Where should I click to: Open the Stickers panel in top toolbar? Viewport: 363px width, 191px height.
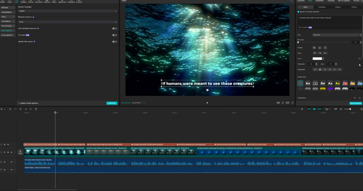tap(24, 1)
